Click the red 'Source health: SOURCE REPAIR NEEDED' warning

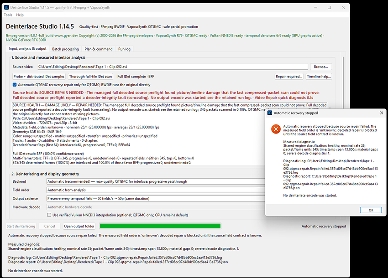[x=166, y=95]
